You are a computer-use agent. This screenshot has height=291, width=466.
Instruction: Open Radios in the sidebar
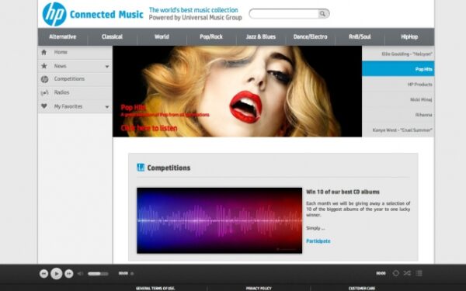(x=75, y=92)
